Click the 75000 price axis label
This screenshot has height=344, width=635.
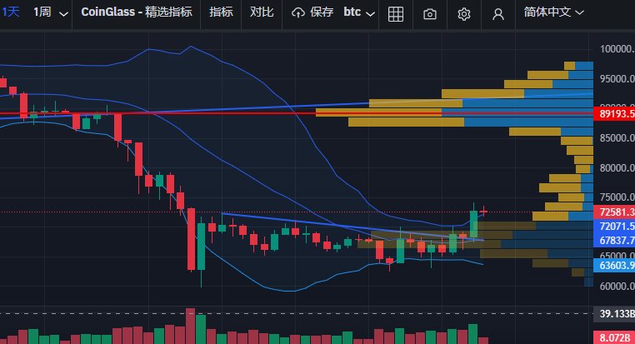pyautogui.click(x=617, y=197)
